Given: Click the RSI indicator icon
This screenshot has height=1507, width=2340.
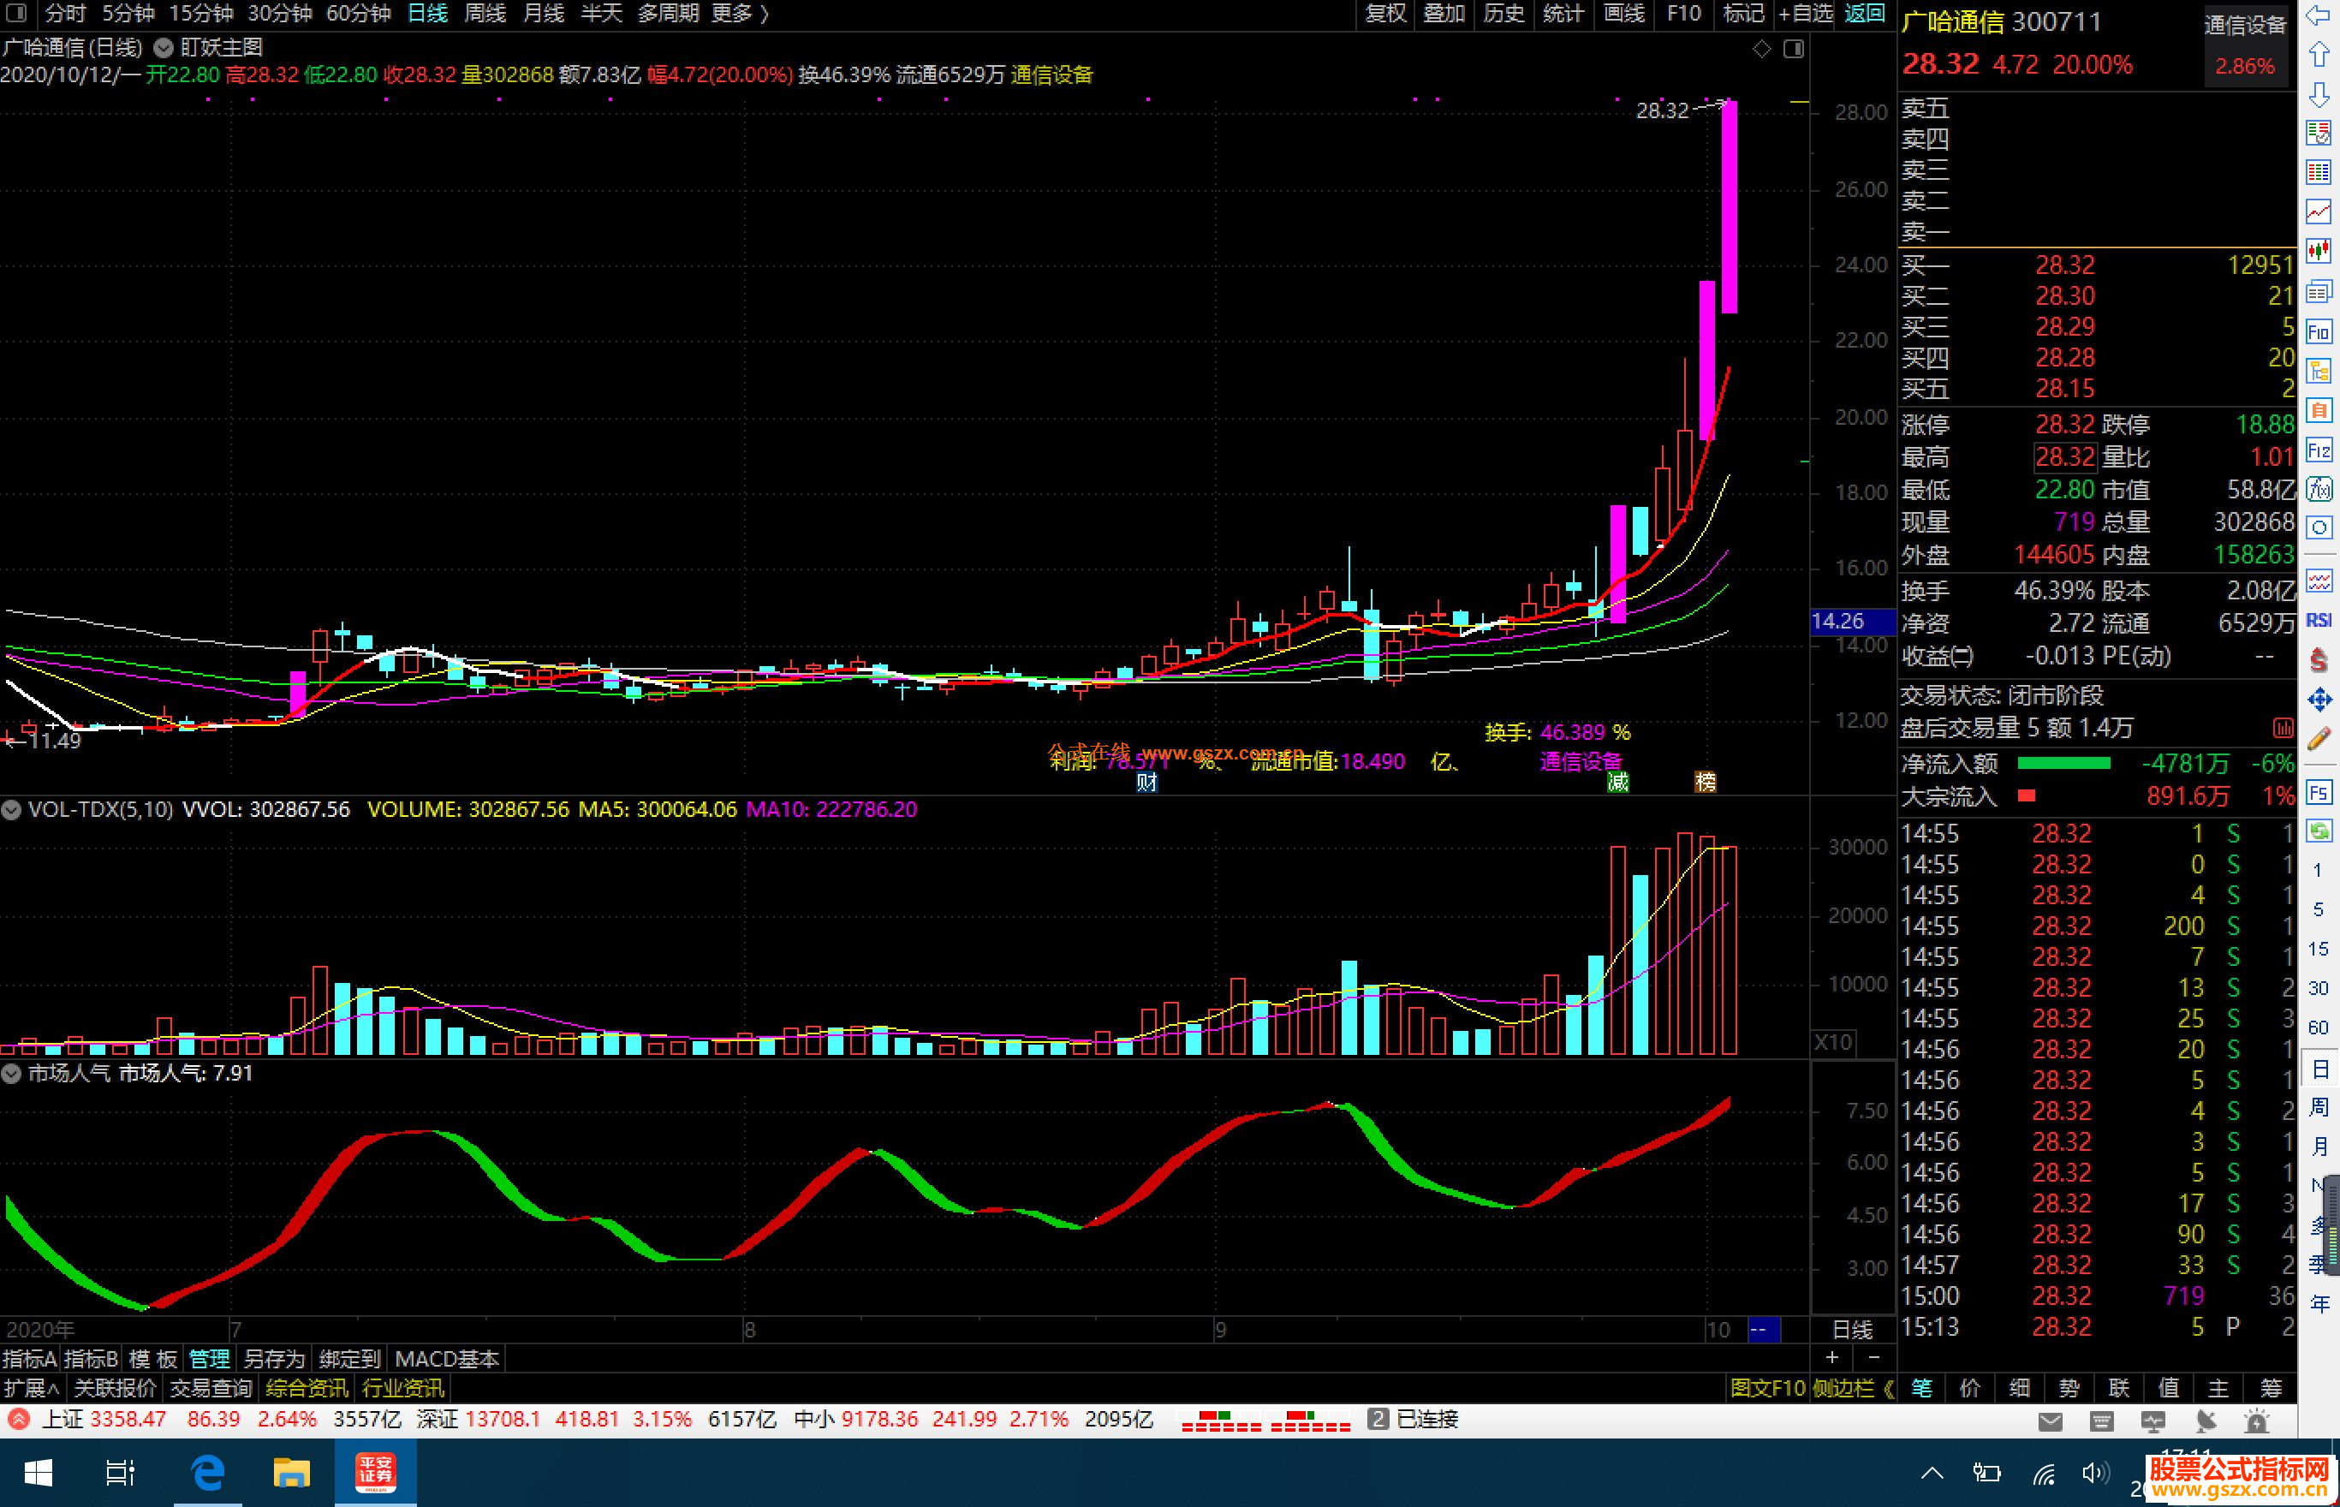Looking at the screenshot, I should pos(2319,621).
